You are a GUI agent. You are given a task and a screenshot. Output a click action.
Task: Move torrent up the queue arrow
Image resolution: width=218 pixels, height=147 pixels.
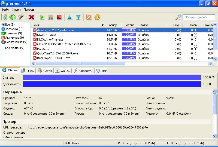70,17
